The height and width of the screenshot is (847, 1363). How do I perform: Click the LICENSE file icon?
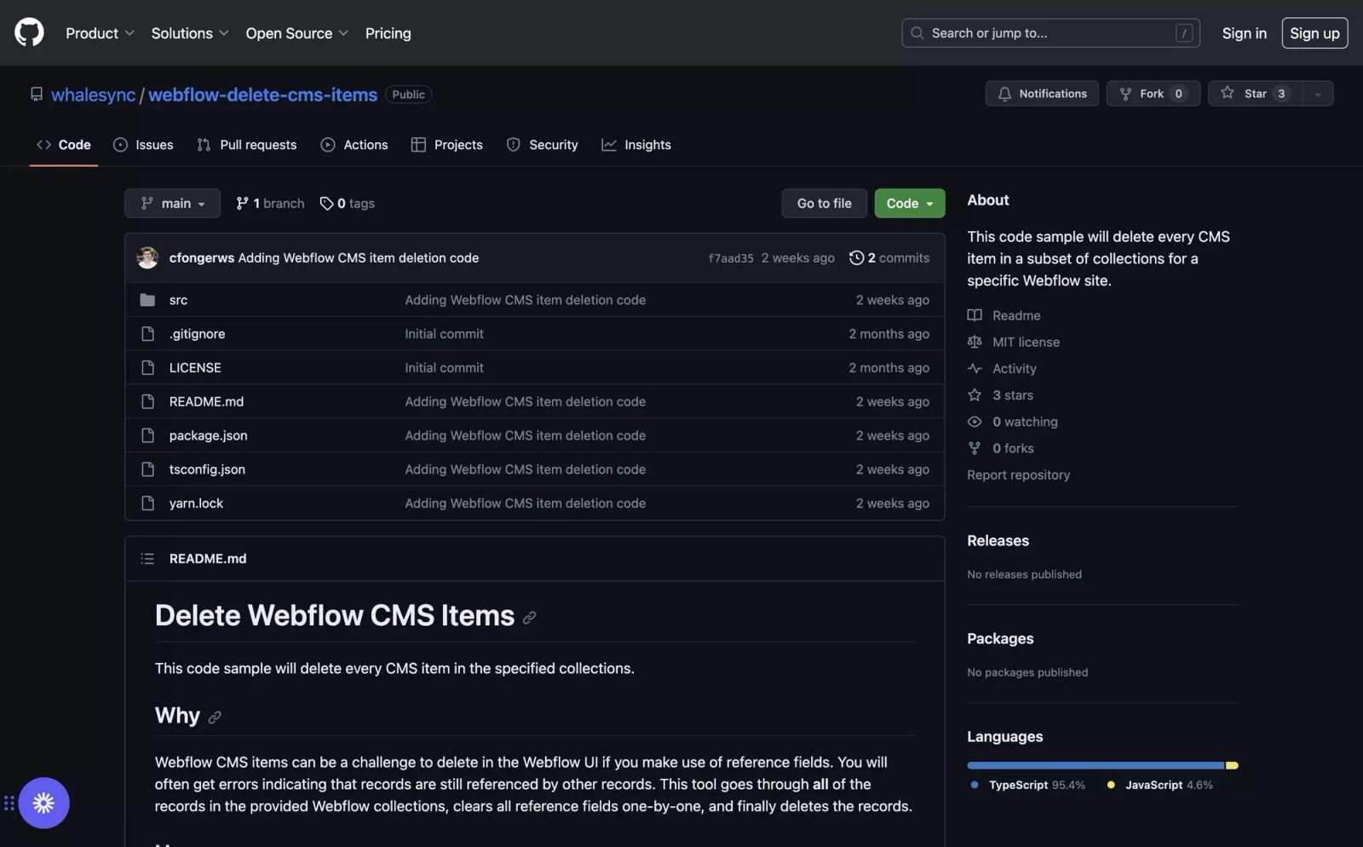coord(147,367)
